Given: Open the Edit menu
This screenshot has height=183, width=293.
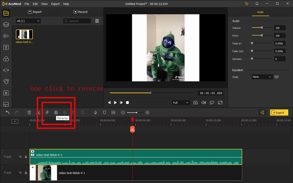Looking at the screenshot, I should pos(35,4).
